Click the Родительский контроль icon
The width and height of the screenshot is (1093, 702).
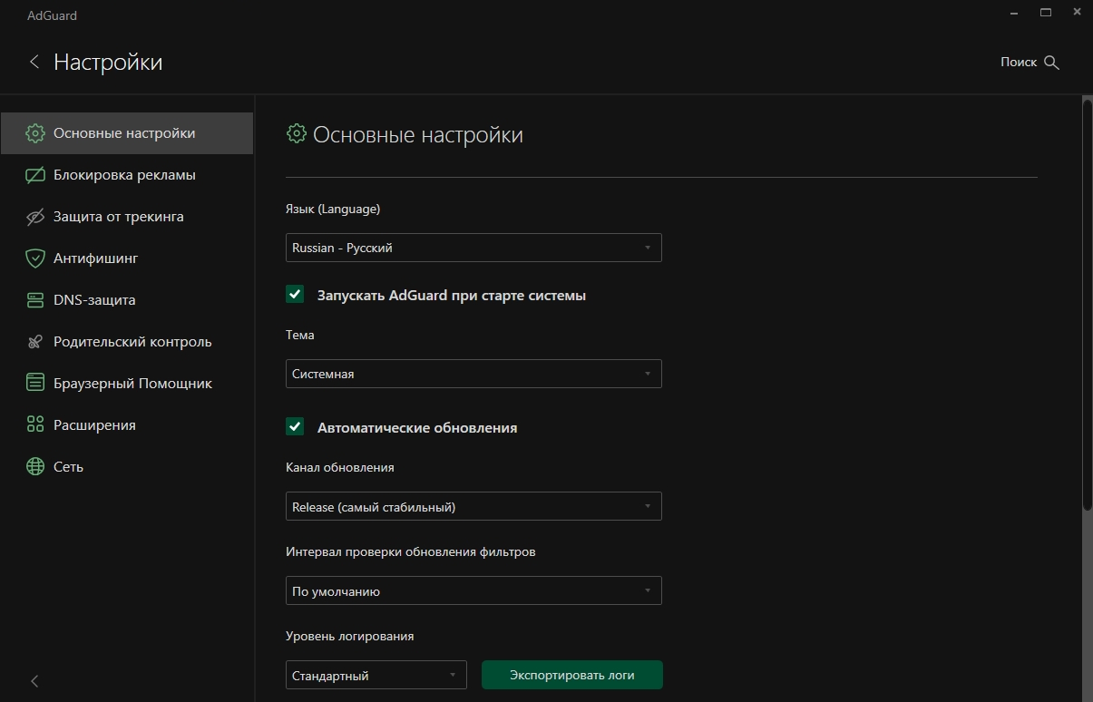coord(35,342)
